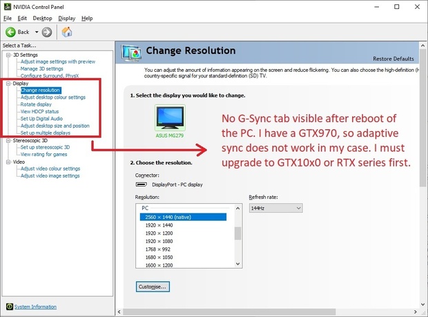The height and width of the screenshot is (317, 428).
Task: Open Adjust image settings with preview
Action: (58, 61)
